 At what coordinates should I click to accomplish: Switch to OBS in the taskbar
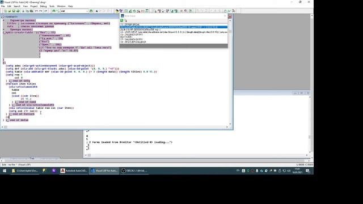[x=134, y=171]
